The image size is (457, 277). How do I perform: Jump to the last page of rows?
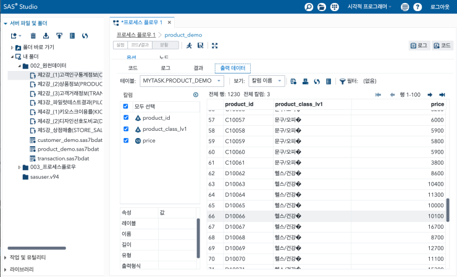pyautogui.click(x=442, y=94)
